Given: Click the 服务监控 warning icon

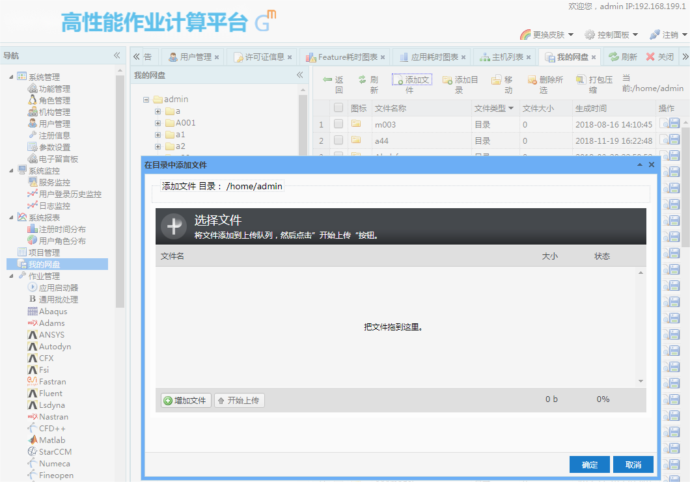Looking at the screenshot, I should 33,181.
